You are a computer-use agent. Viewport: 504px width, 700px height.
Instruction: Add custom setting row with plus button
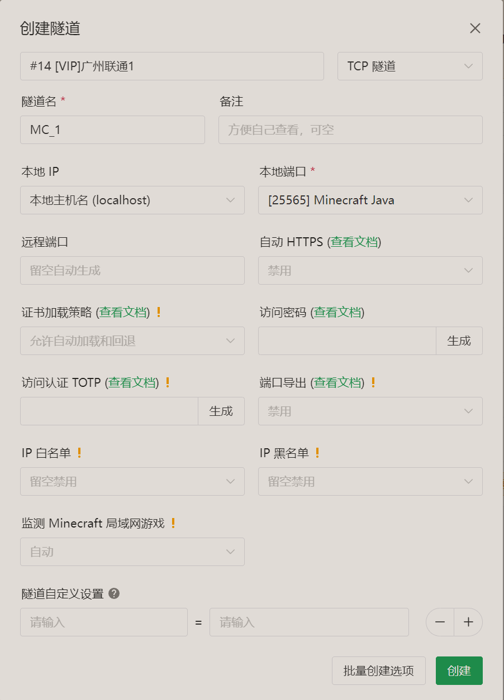pos(468,622)
